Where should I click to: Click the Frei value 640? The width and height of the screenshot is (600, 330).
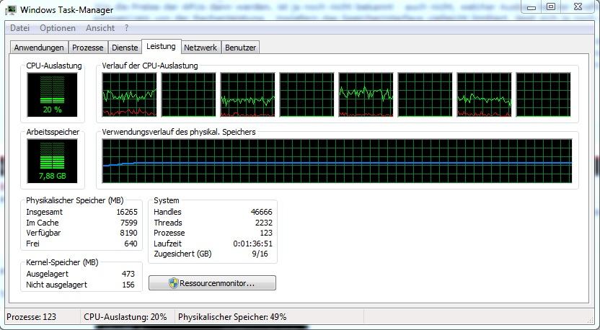pyautogui.click(x=131, y=244)
